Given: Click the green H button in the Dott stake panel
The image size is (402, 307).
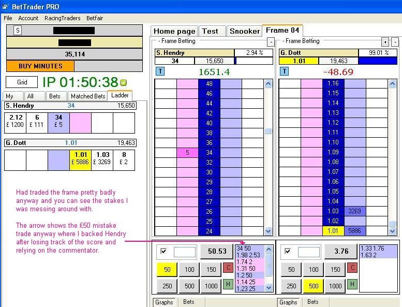Looking at the screenshot, I should tap(352, 284).
